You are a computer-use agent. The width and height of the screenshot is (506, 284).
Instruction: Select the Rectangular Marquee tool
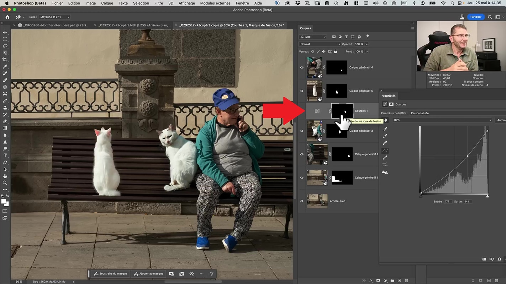click(5, 39)
